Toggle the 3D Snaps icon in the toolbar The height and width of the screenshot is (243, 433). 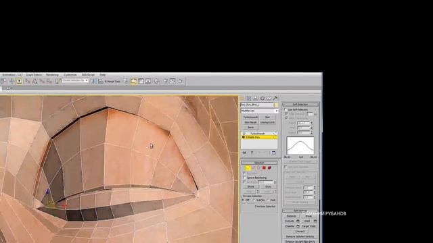(28, 81)
